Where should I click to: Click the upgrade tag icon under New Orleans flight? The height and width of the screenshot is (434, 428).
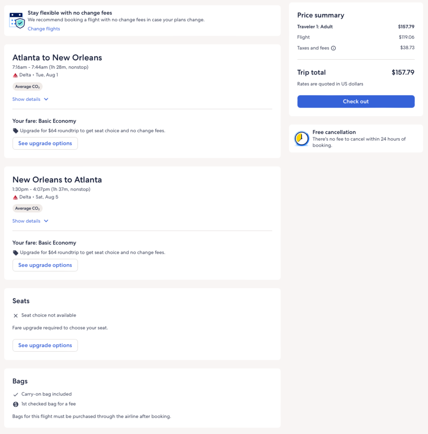[16, 253]
